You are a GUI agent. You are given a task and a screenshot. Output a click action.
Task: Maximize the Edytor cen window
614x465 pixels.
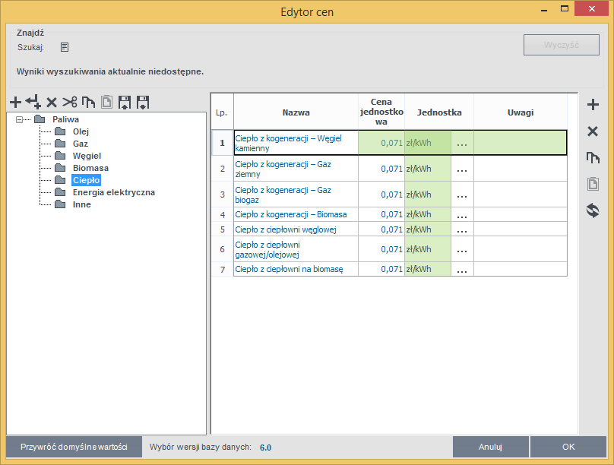tap(565, 8)
